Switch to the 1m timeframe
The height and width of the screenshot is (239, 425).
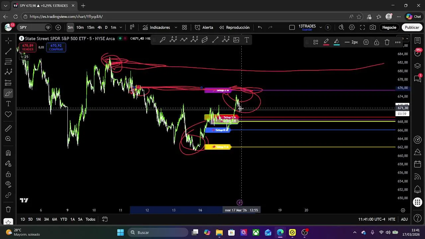[x=113, y=28]
